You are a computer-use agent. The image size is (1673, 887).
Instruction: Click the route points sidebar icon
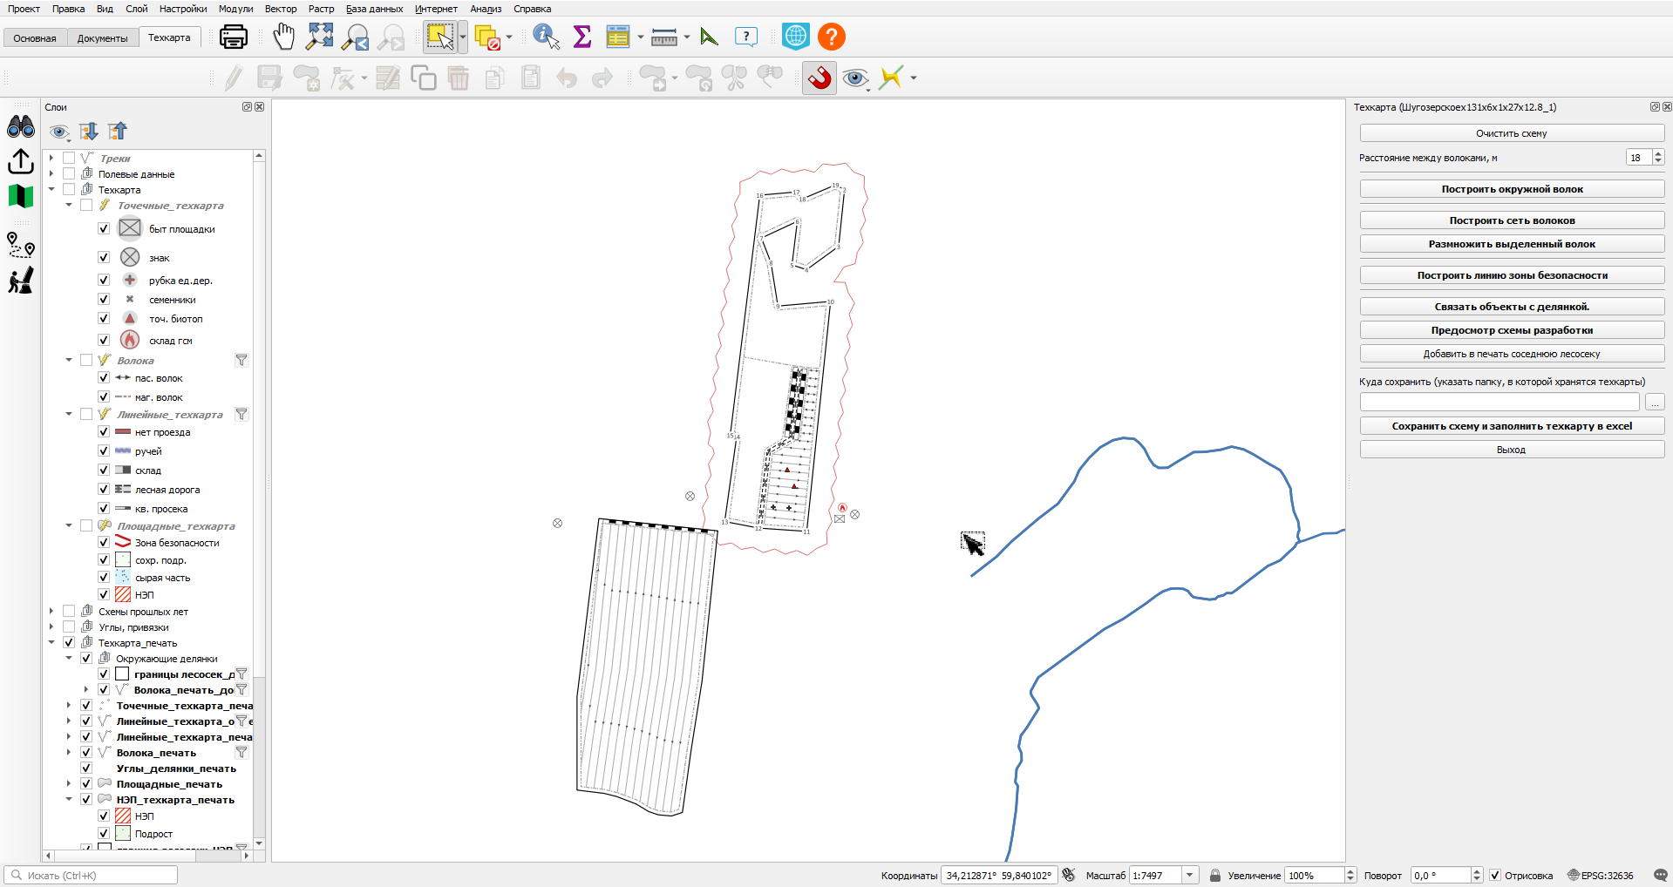coord(21,245)
